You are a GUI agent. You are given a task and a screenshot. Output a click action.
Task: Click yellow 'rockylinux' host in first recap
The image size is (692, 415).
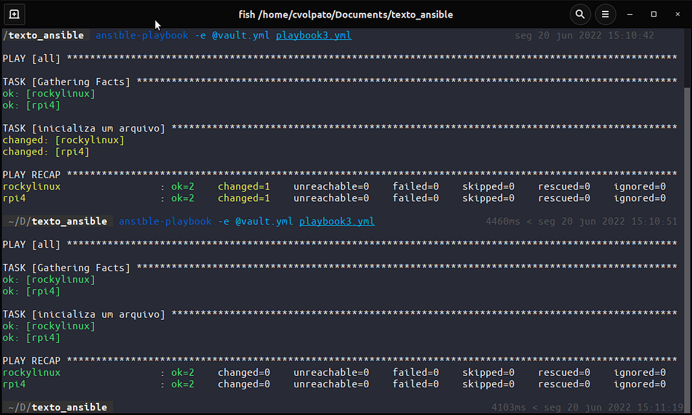[x=31, y=186]
